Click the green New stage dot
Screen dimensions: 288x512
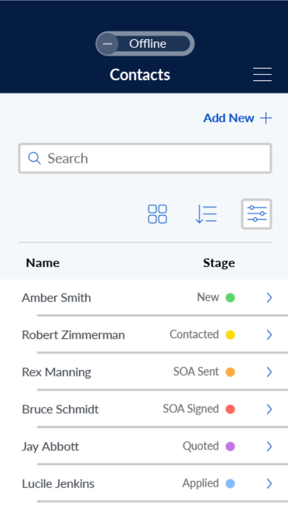point(230,298)
